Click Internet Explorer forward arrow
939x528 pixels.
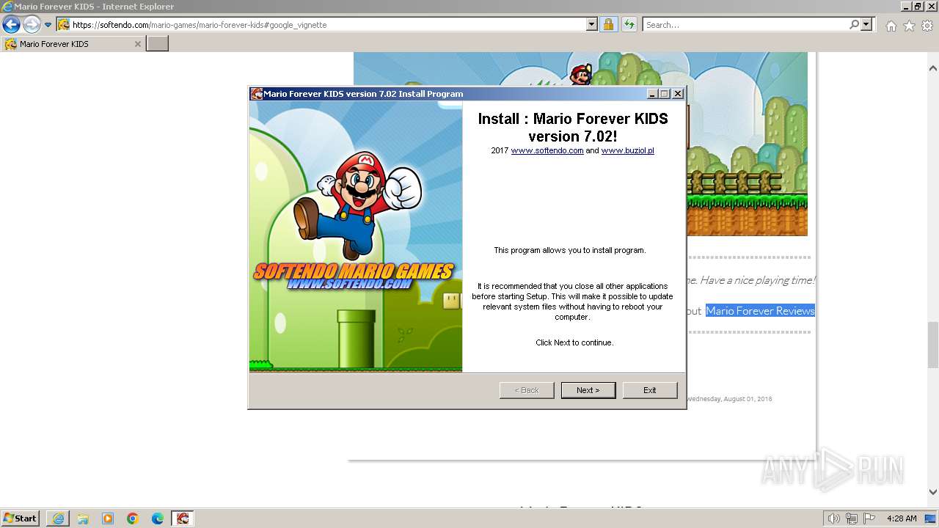tap(31, 24)
